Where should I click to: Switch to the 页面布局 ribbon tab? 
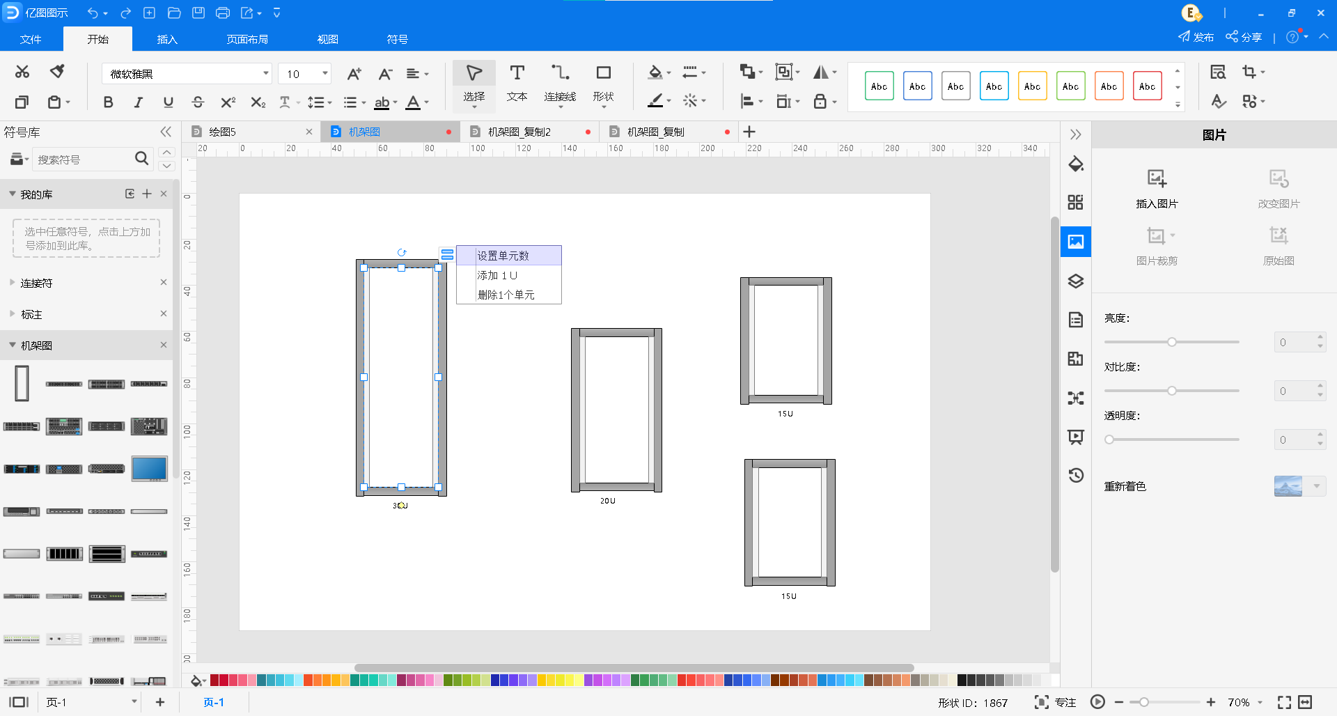(x=247, y=39)
